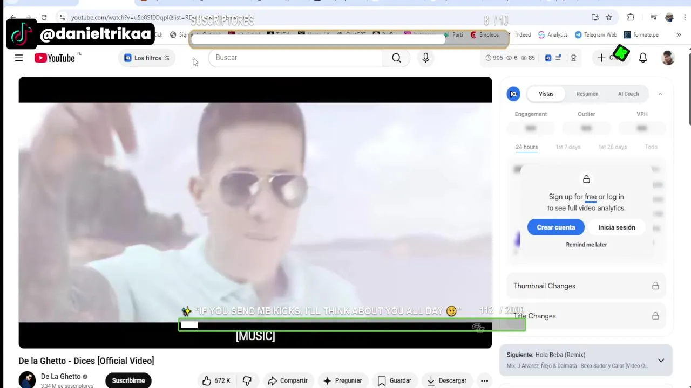Click lock icon on Title Changes
This screenshot has height=388, width=691.
tap(655, 316)
